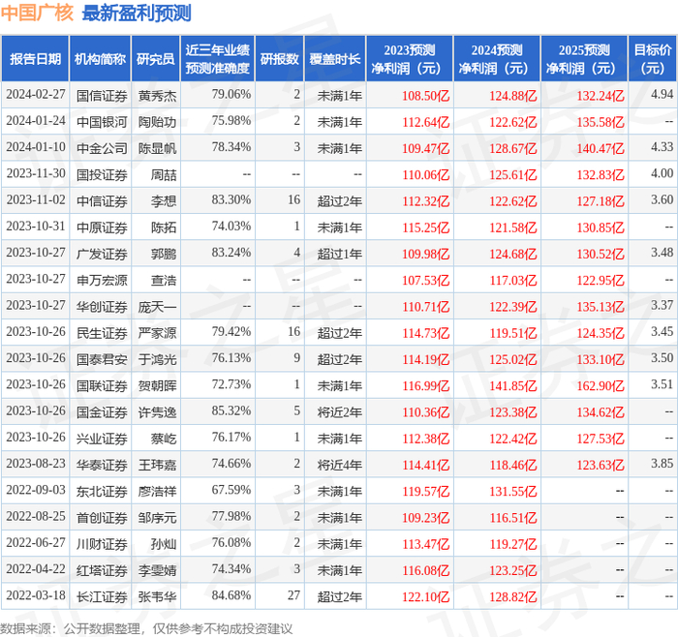Image resolution: width=678 pixels, height=637 pixels.
Task: Select the 162.90亿 profit forecast cell
Action: pos(601,385)
